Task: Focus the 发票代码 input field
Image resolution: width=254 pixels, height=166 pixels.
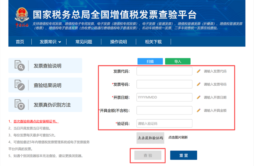Action: pos(164,71)
